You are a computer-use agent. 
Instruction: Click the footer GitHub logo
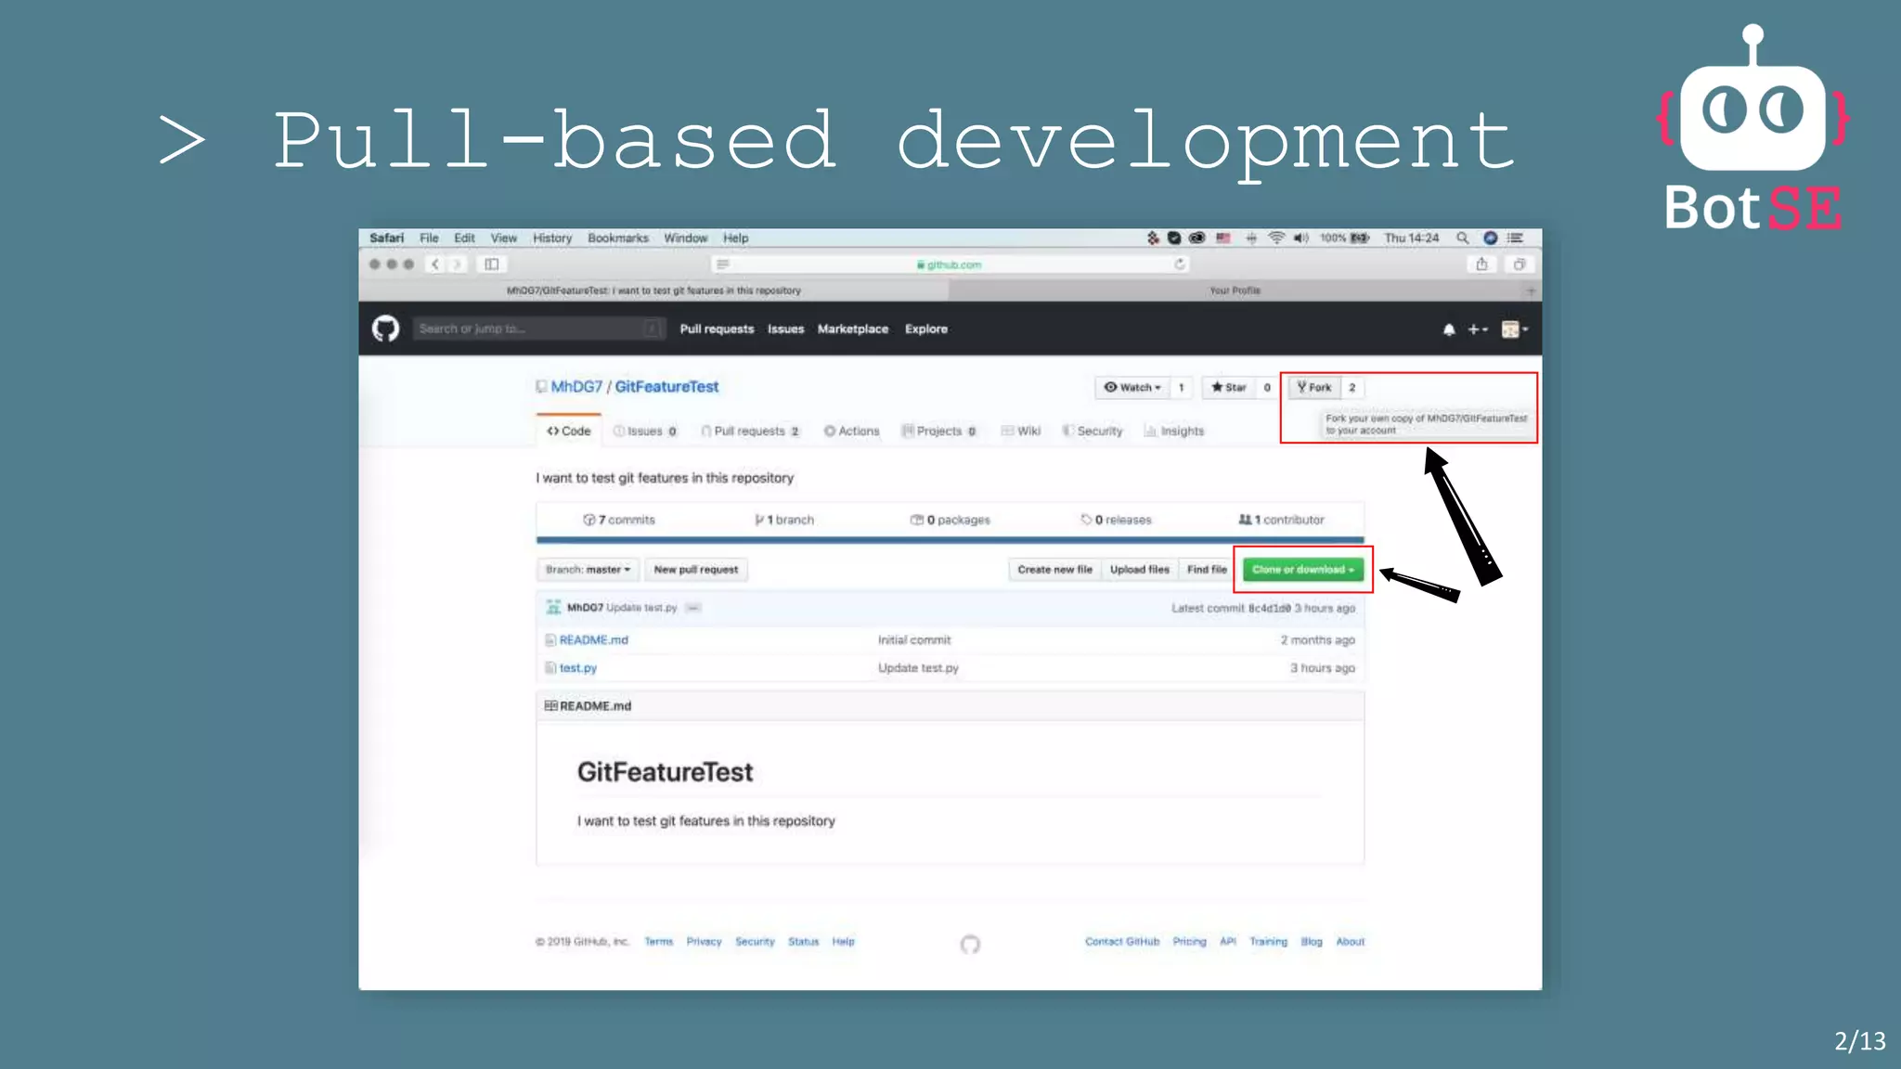pyautogui.click(x=970, y=944)
